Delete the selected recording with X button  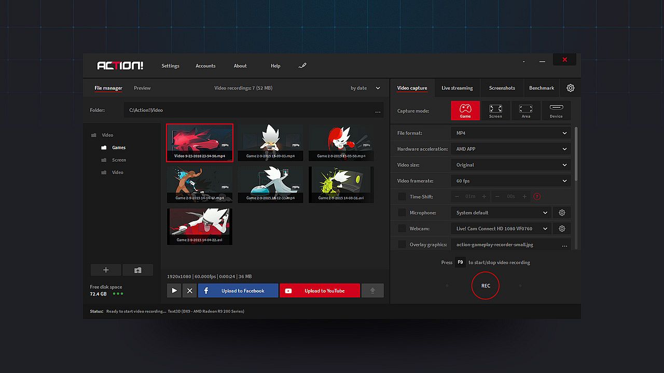190,291
